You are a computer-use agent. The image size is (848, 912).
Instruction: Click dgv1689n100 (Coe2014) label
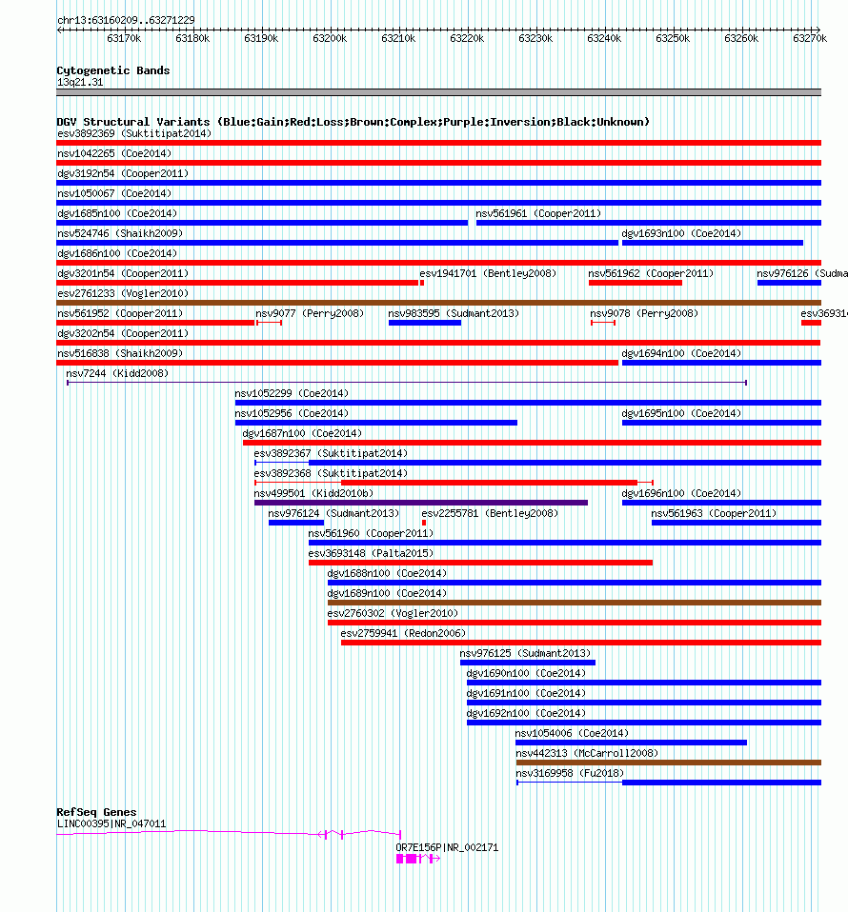click(x=387, y=593)
